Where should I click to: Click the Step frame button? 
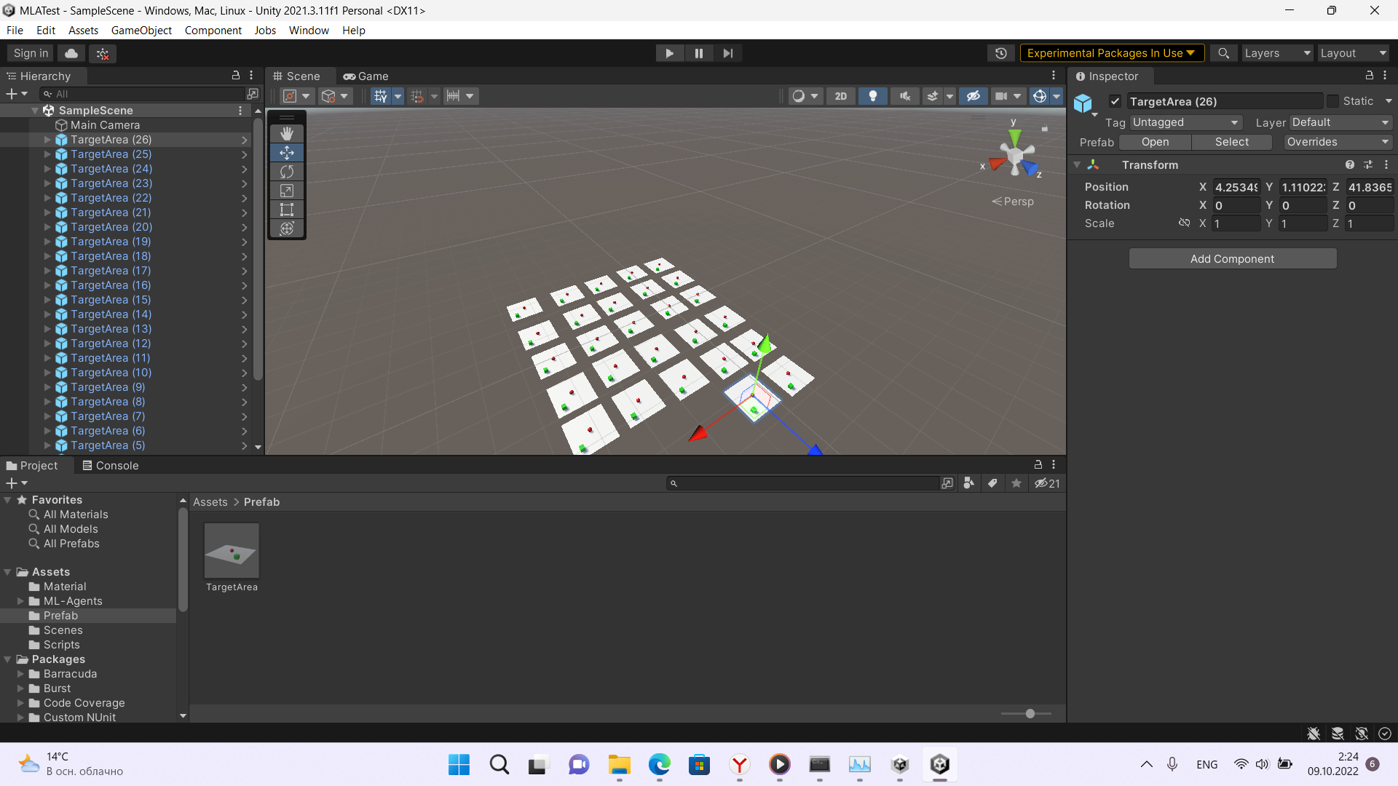pos(727,53)
